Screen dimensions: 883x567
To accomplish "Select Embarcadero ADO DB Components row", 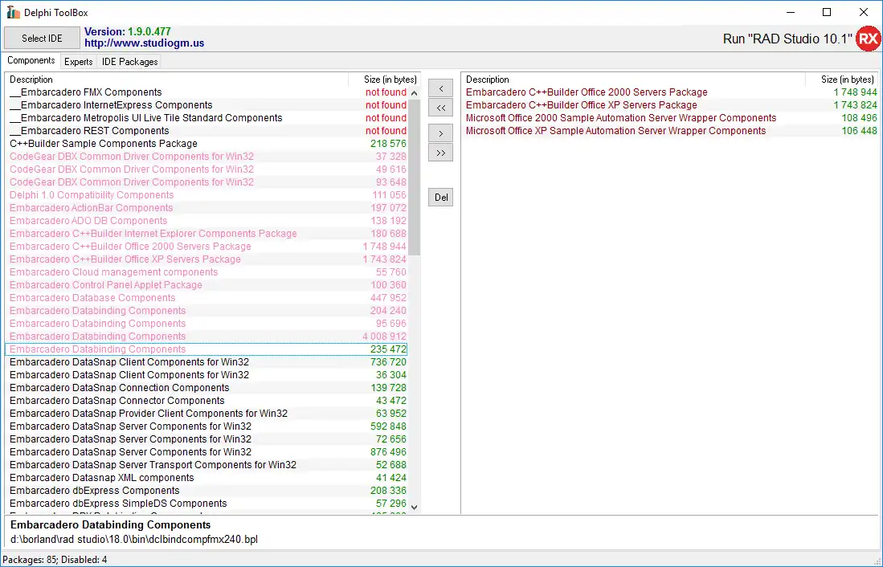I will click(207, 221).
